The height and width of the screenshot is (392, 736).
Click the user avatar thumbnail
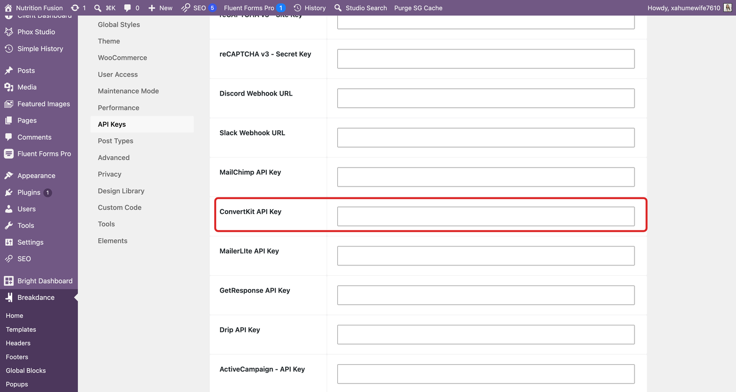click(728, 8)
